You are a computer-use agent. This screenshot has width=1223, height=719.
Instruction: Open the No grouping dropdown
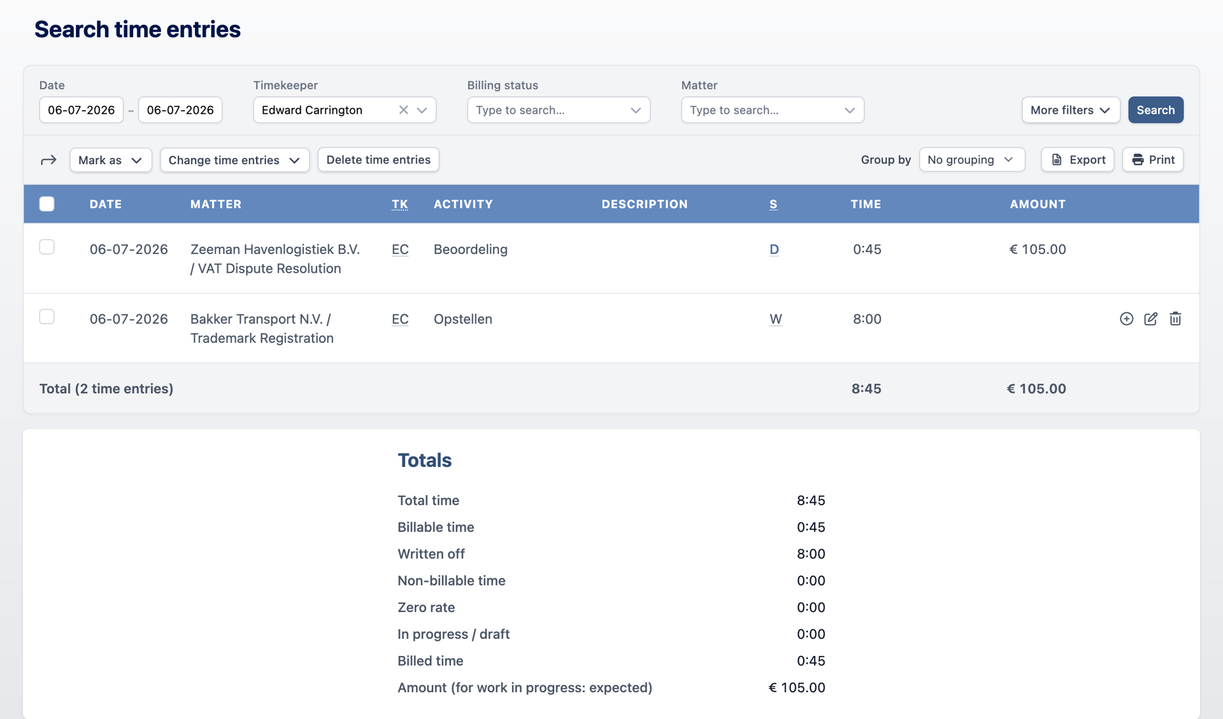coord(971,160)
